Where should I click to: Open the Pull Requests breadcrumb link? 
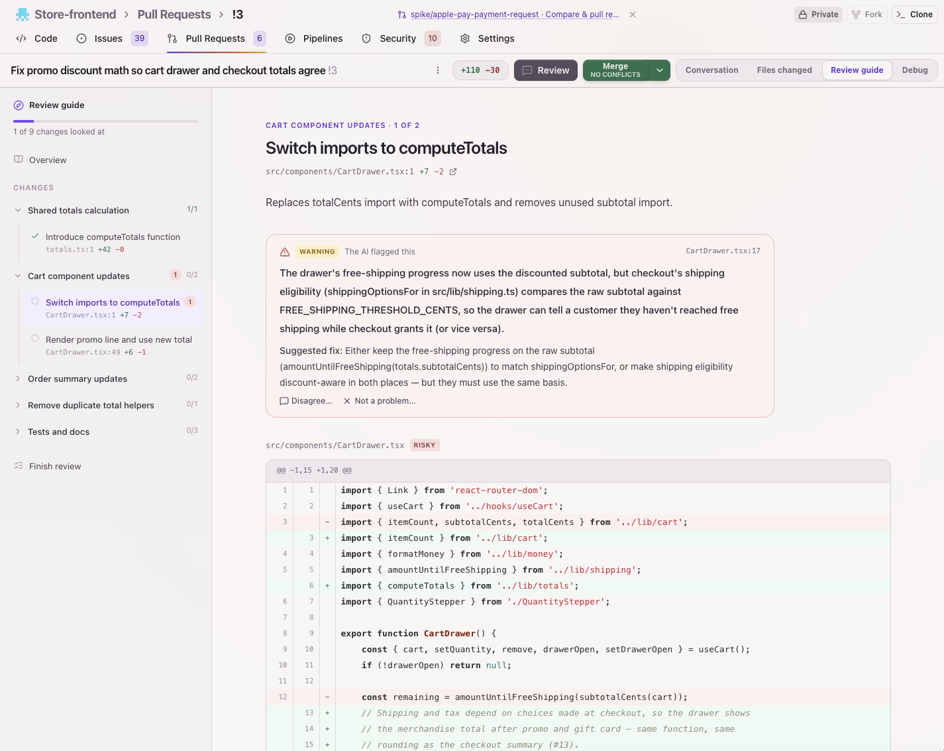click(x=174, y=15)
